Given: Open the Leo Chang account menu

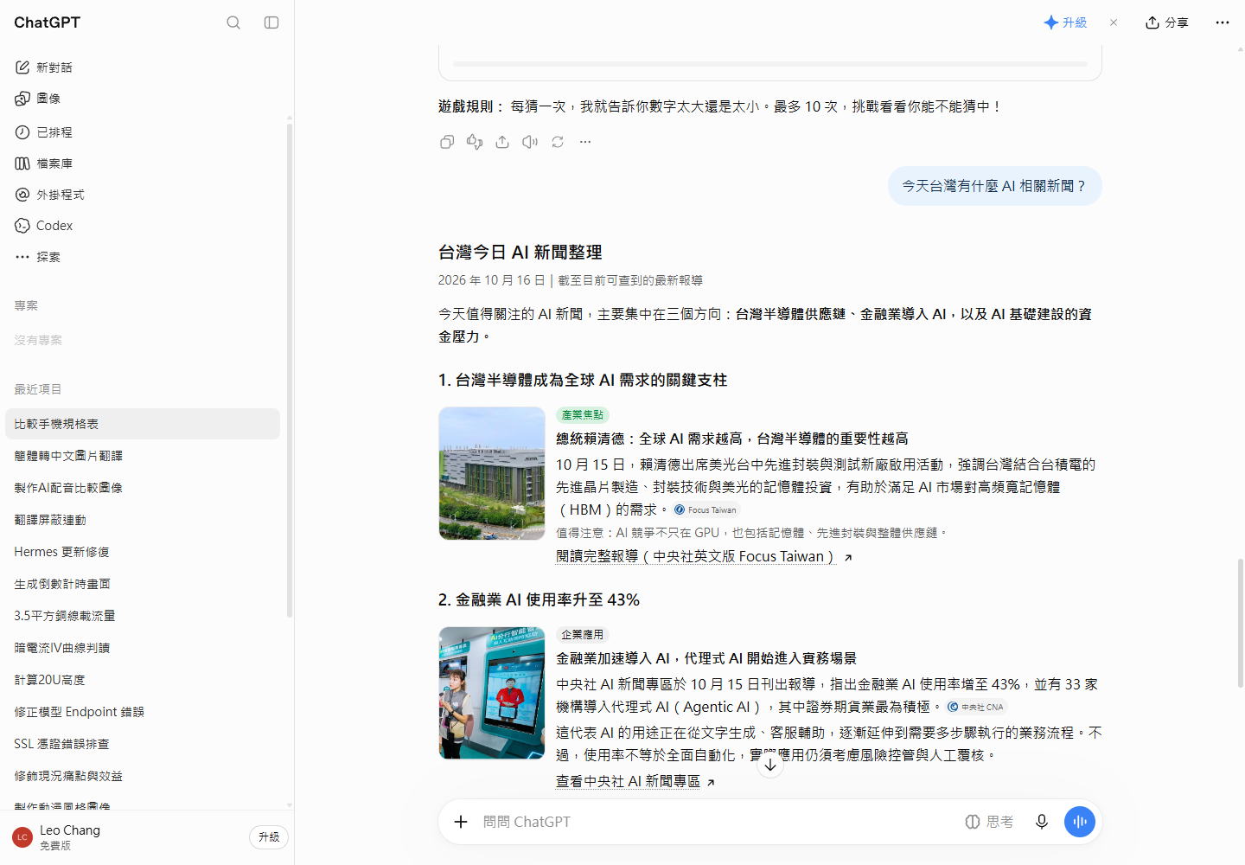Looking at the screenshot, I should click(125, 837).
